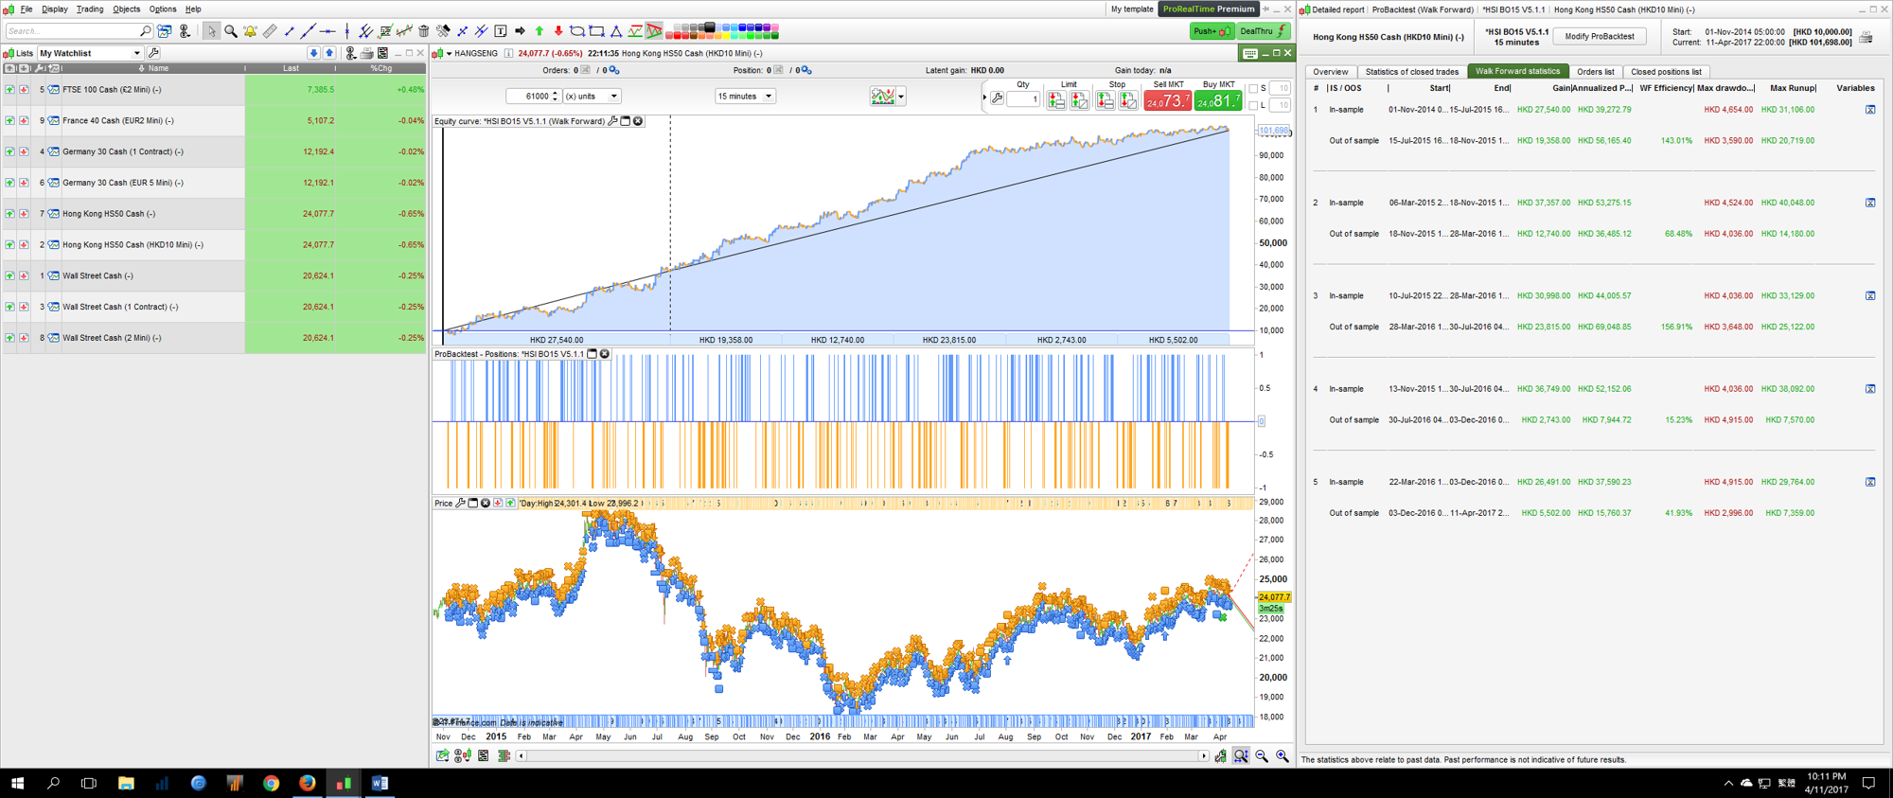Open the Display menu
The height and width of the screenshot is (798, 1893).
(x=54, y=9)
